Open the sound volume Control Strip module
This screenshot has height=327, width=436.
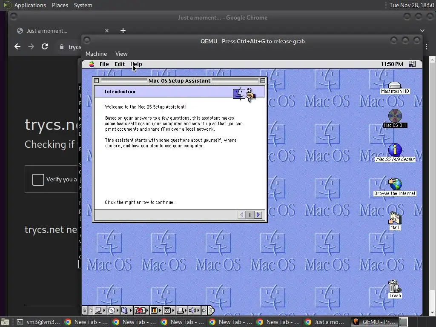tap(194, 310)
